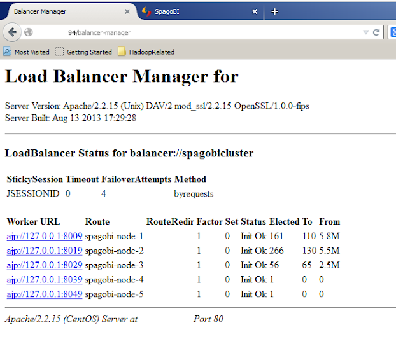Viewport: 396px width, 339px height.
Task: Click the 110 To value for node-1
Action: 309,236
